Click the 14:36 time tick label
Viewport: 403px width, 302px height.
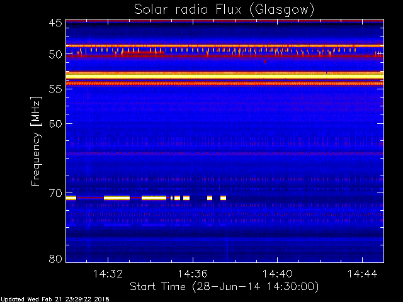point(193,274)
